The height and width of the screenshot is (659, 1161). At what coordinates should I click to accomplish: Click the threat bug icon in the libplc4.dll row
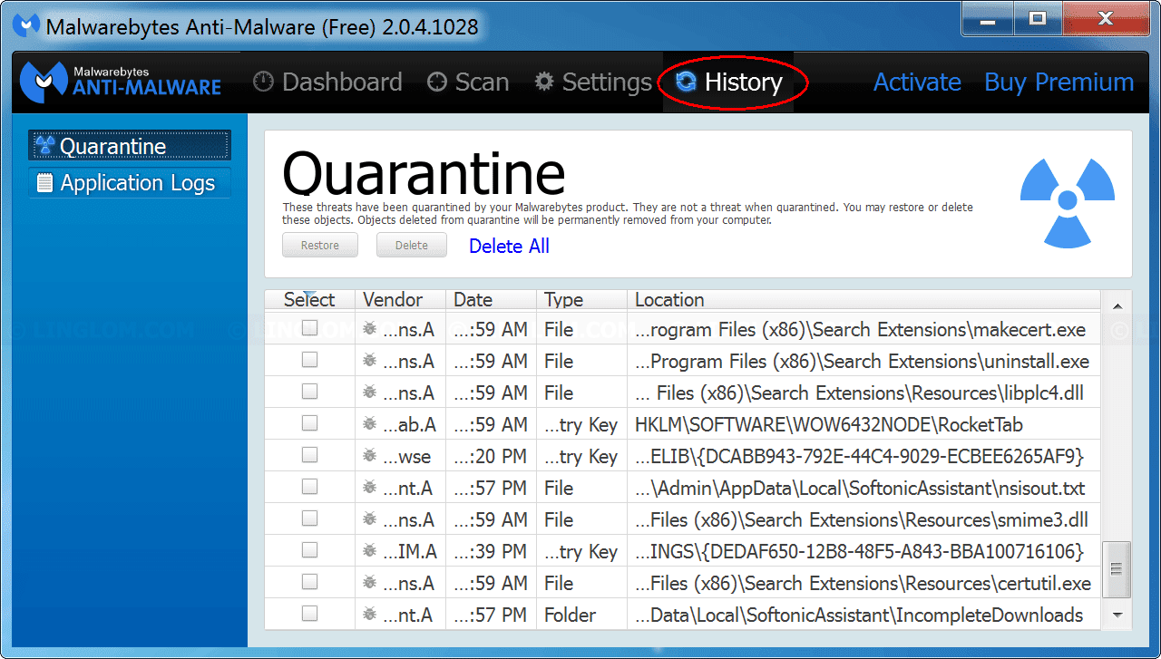369,392
